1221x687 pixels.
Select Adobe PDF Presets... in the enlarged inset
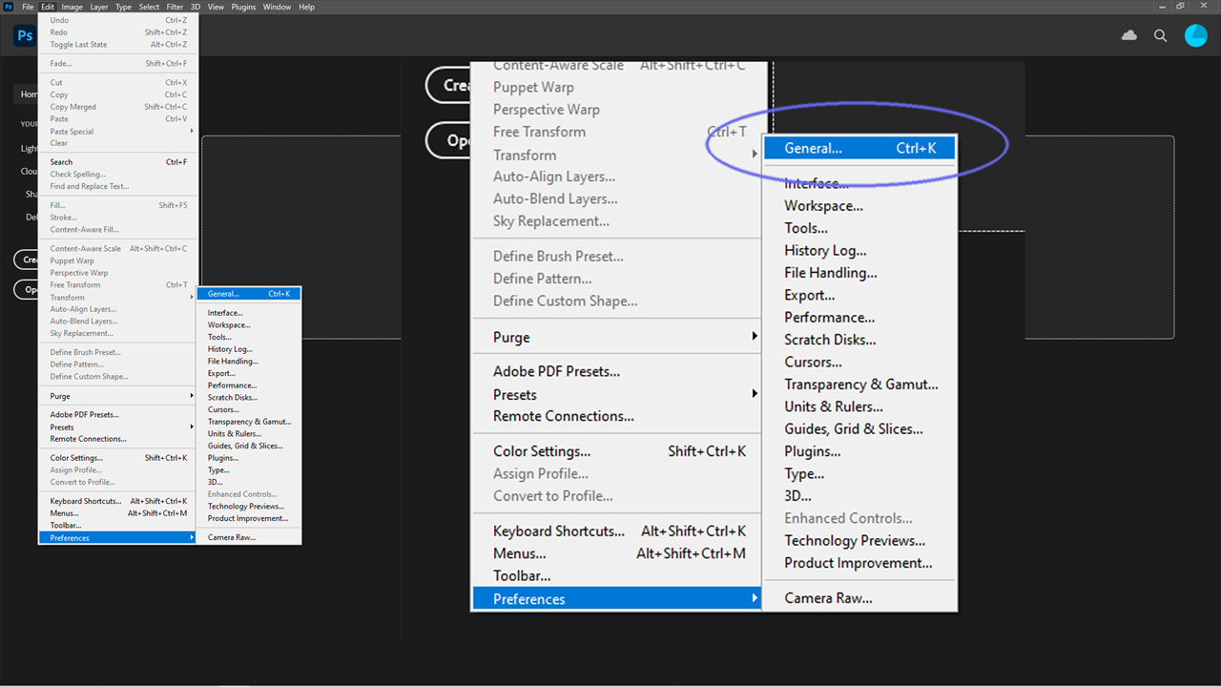617,372
